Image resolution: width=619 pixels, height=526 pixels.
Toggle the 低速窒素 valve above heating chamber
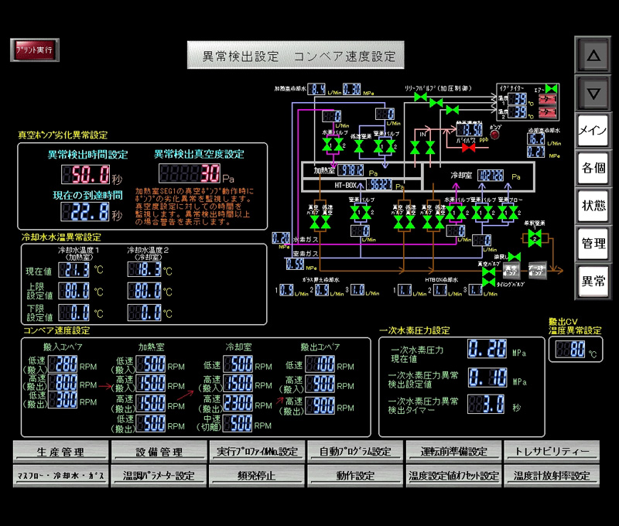point(358,145)
